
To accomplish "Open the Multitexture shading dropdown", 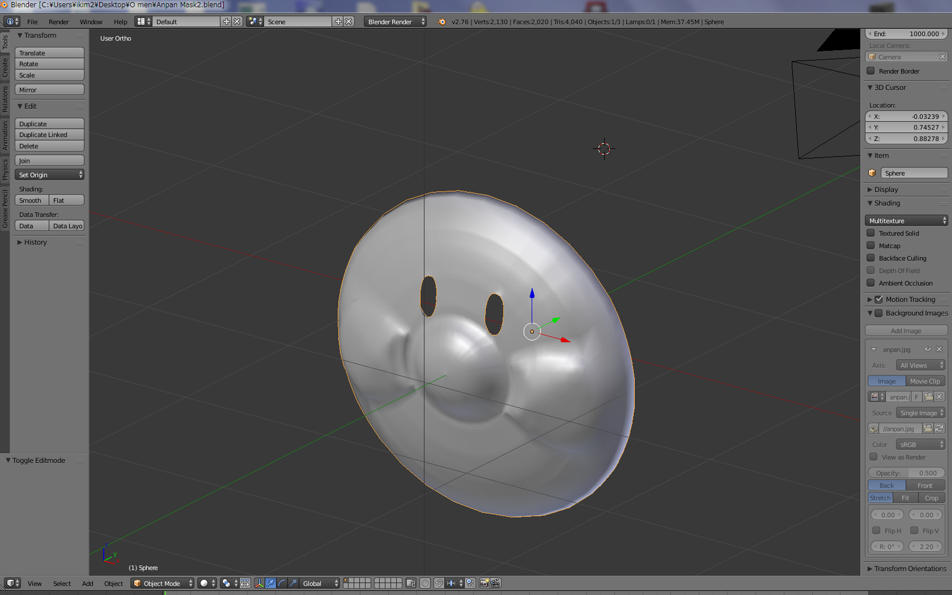I will coord(905,220).
